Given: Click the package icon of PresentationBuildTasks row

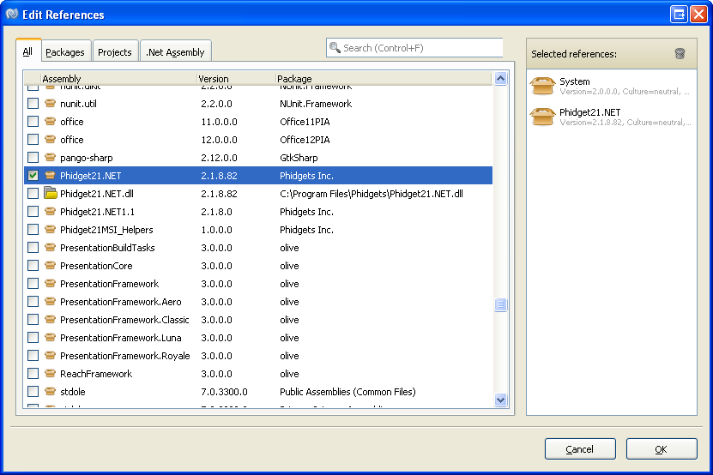Looking at the screenshot, I should tap(51, 247).
